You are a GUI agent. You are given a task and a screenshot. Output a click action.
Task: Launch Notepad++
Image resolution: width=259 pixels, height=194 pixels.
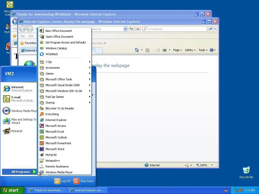pos(64,160)
